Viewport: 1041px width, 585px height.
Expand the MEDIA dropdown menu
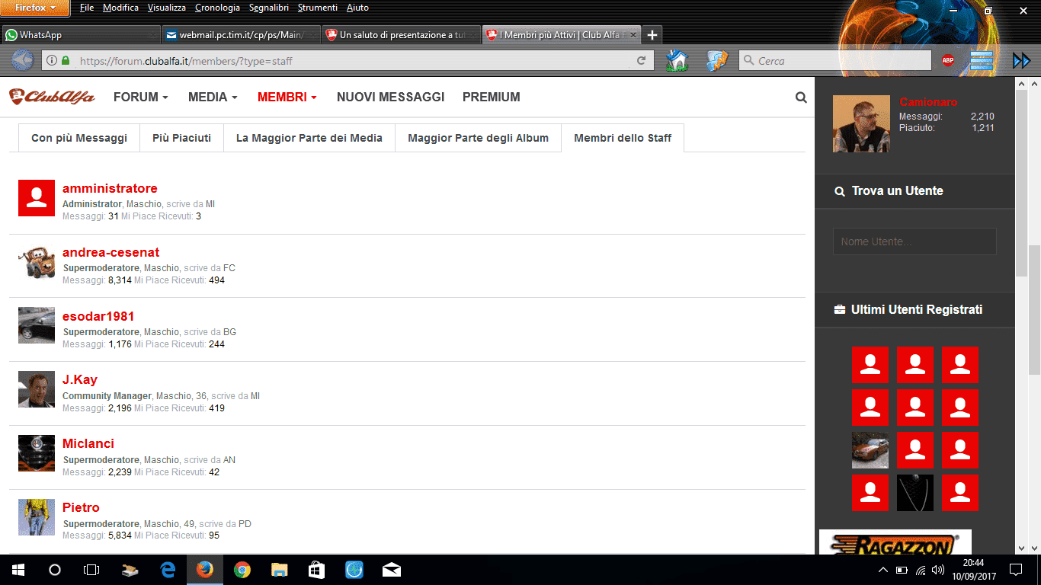coord(213,97)
